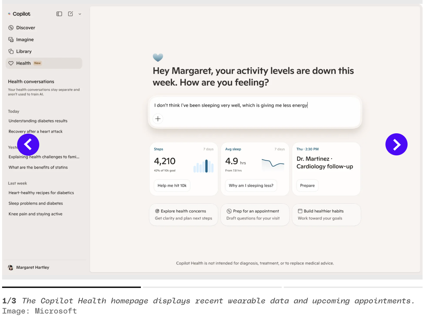Select 'Prep for an appointment' suggestion
424x317 pixels.
tap(255, 215)
